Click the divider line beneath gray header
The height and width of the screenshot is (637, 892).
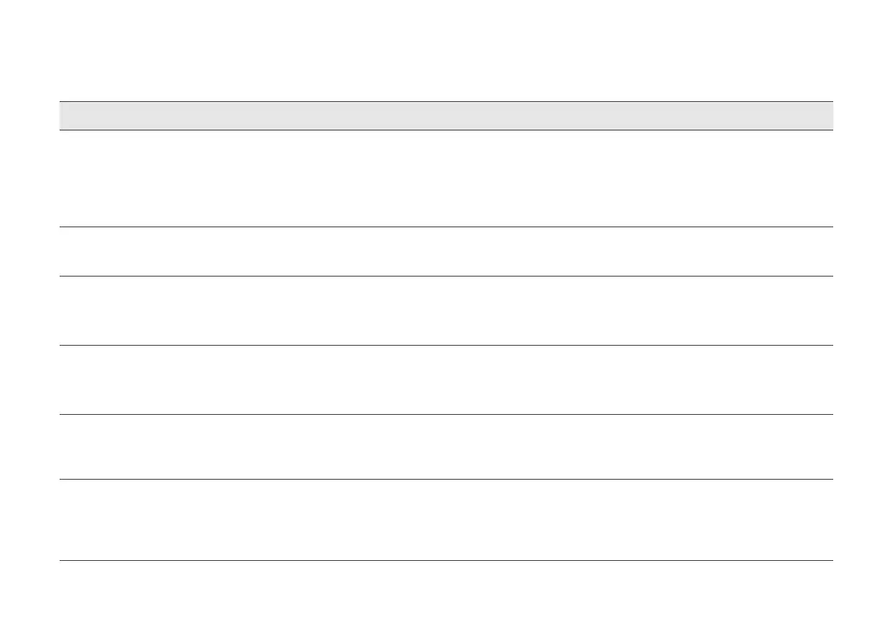pos(446,131)
